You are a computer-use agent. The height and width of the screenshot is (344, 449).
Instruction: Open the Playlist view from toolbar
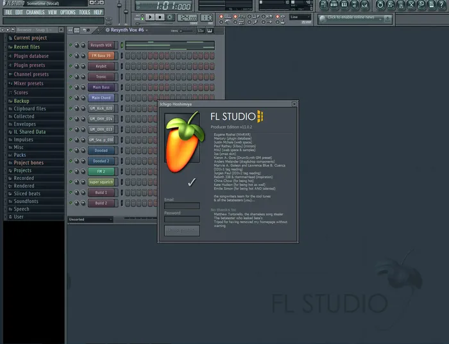pyautogui.click(x=323, y=4)
